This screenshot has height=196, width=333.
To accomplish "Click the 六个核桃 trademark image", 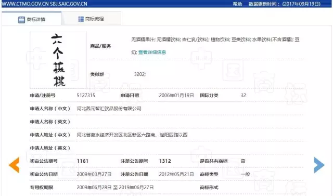I will [58, 60].
